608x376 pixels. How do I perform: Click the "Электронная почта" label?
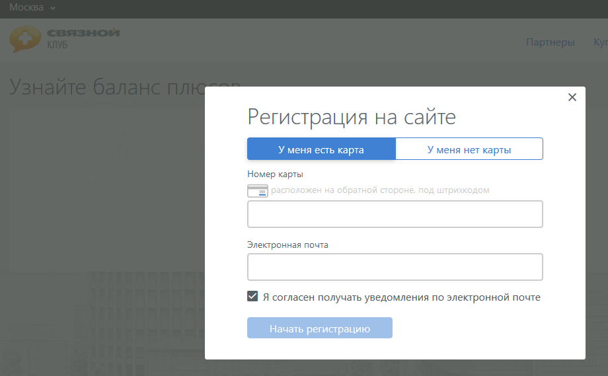[287, 245]
